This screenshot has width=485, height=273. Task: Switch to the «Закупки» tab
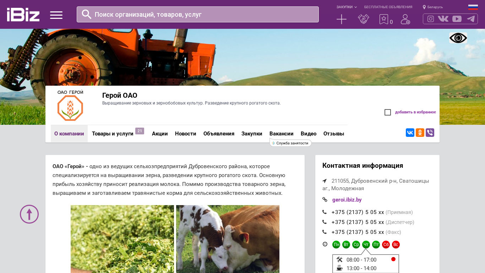[252, 134]
